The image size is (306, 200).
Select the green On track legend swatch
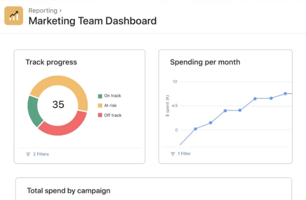pyautogui.click(x=100, y=96)
